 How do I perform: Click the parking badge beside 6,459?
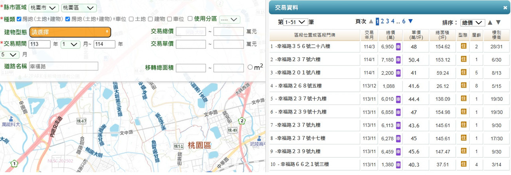coord(398,152)
